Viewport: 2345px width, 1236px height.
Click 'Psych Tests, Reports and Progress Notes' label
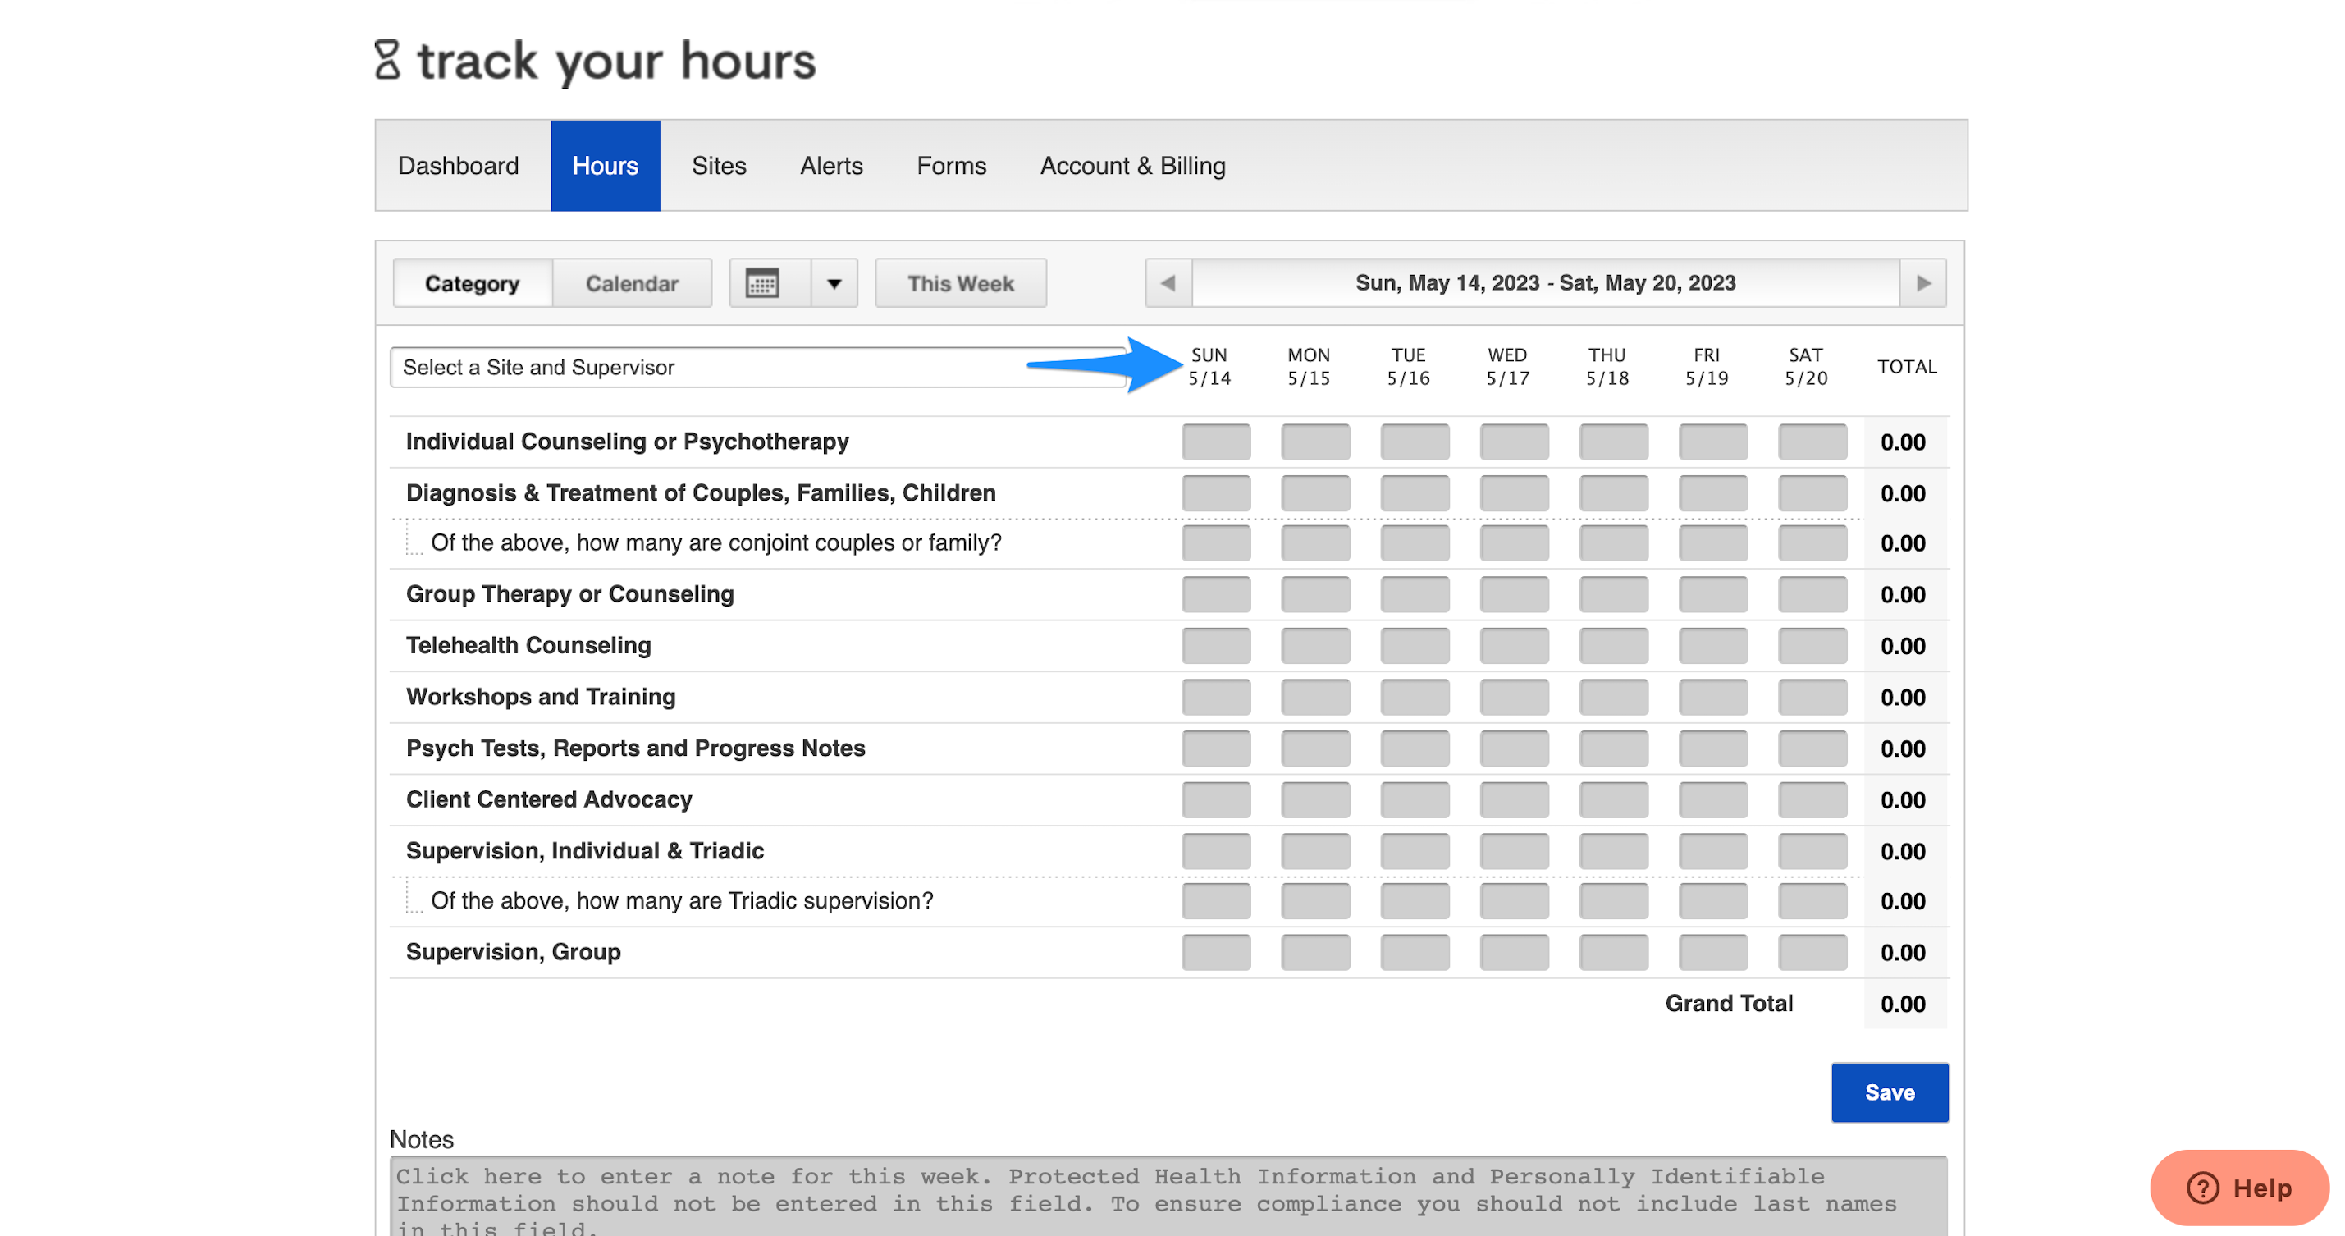tap(635, 748)
